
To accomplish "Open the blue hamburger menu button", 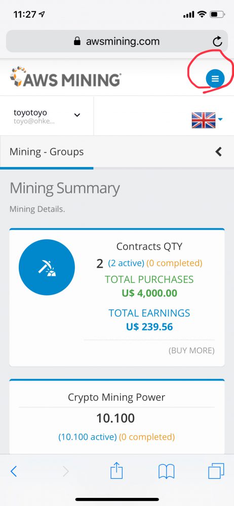I will [215, 78].
